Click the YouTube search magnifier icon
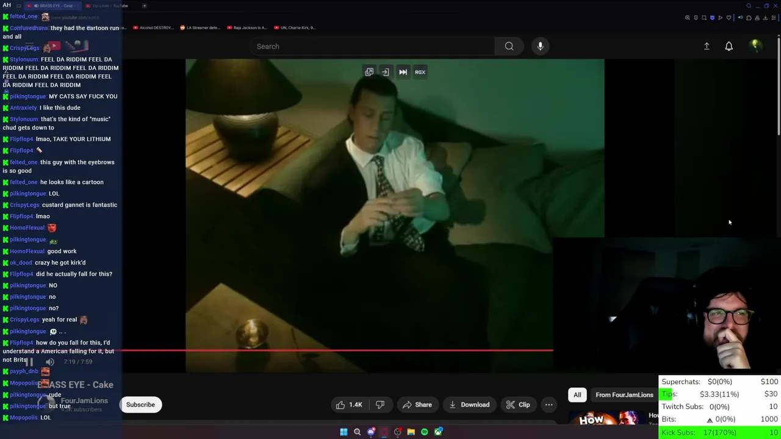Screen dimensions: 781x439 click(x=509, y=46)
